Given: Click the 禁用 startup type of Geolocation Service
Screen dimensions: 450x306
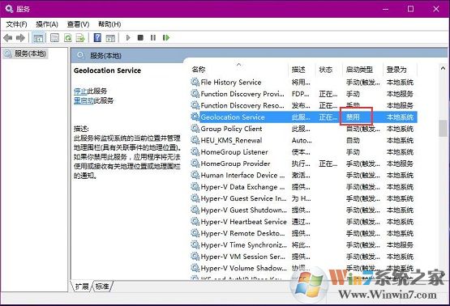Looking at the screenshot, I should [353, 117].
